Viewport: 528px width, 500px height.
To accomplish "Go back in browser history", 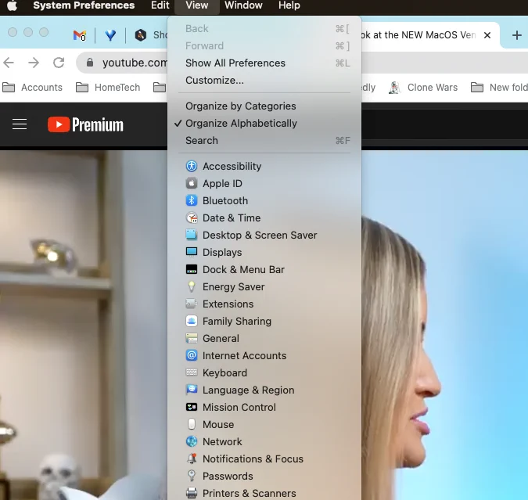I will pos(9,63).
